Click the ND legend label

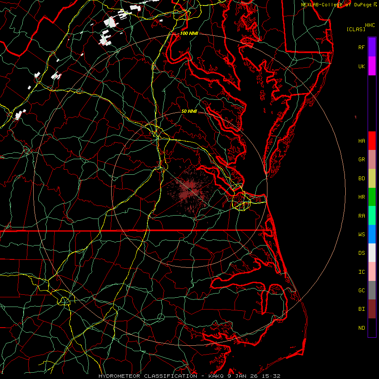(x=361, y=328)
